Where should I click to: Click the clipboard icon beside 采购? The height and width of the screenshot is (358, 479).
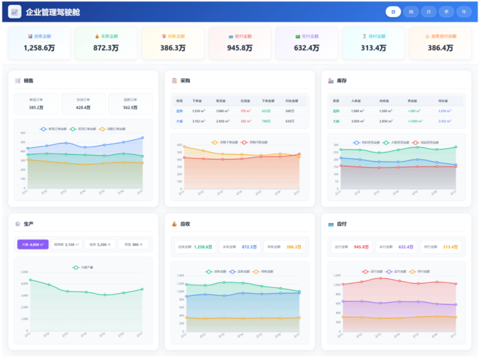point(174,81)
